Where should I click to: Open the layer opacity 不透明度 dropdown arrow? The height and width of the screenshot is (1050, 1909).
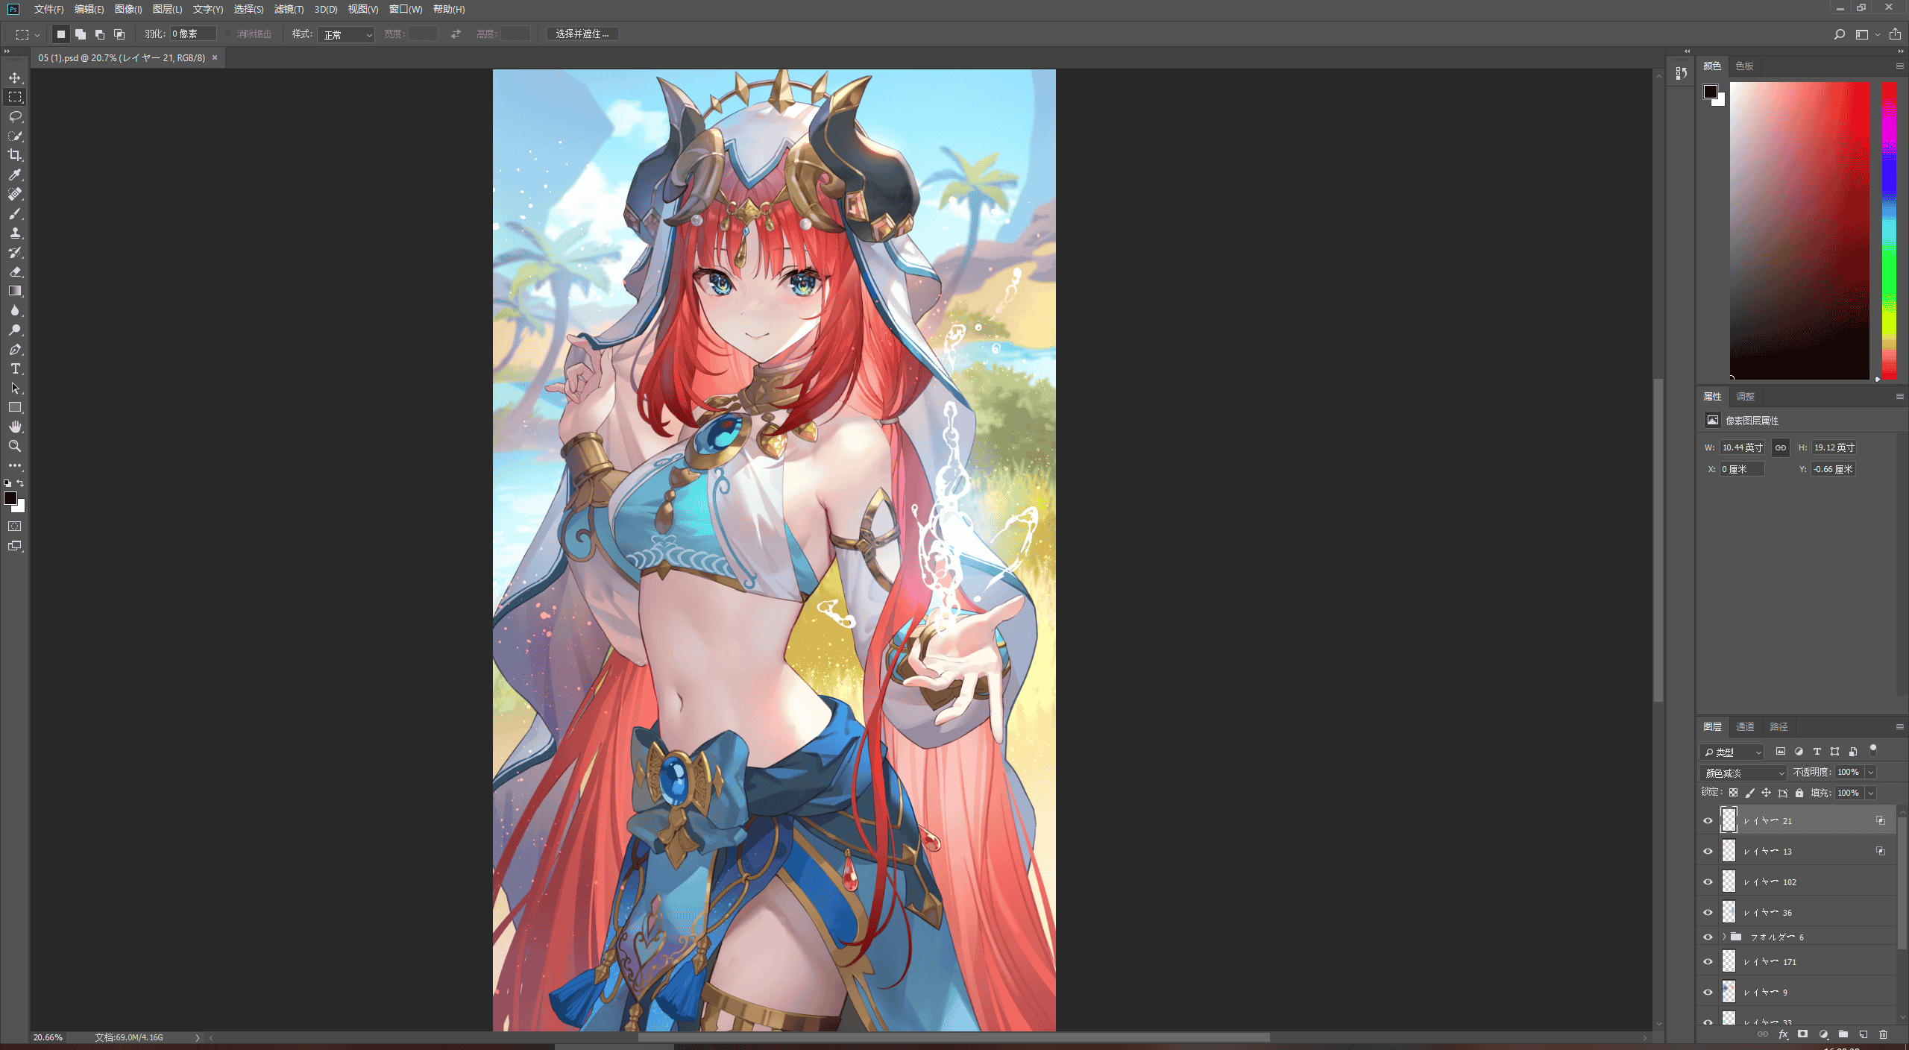click(1871, 773)
